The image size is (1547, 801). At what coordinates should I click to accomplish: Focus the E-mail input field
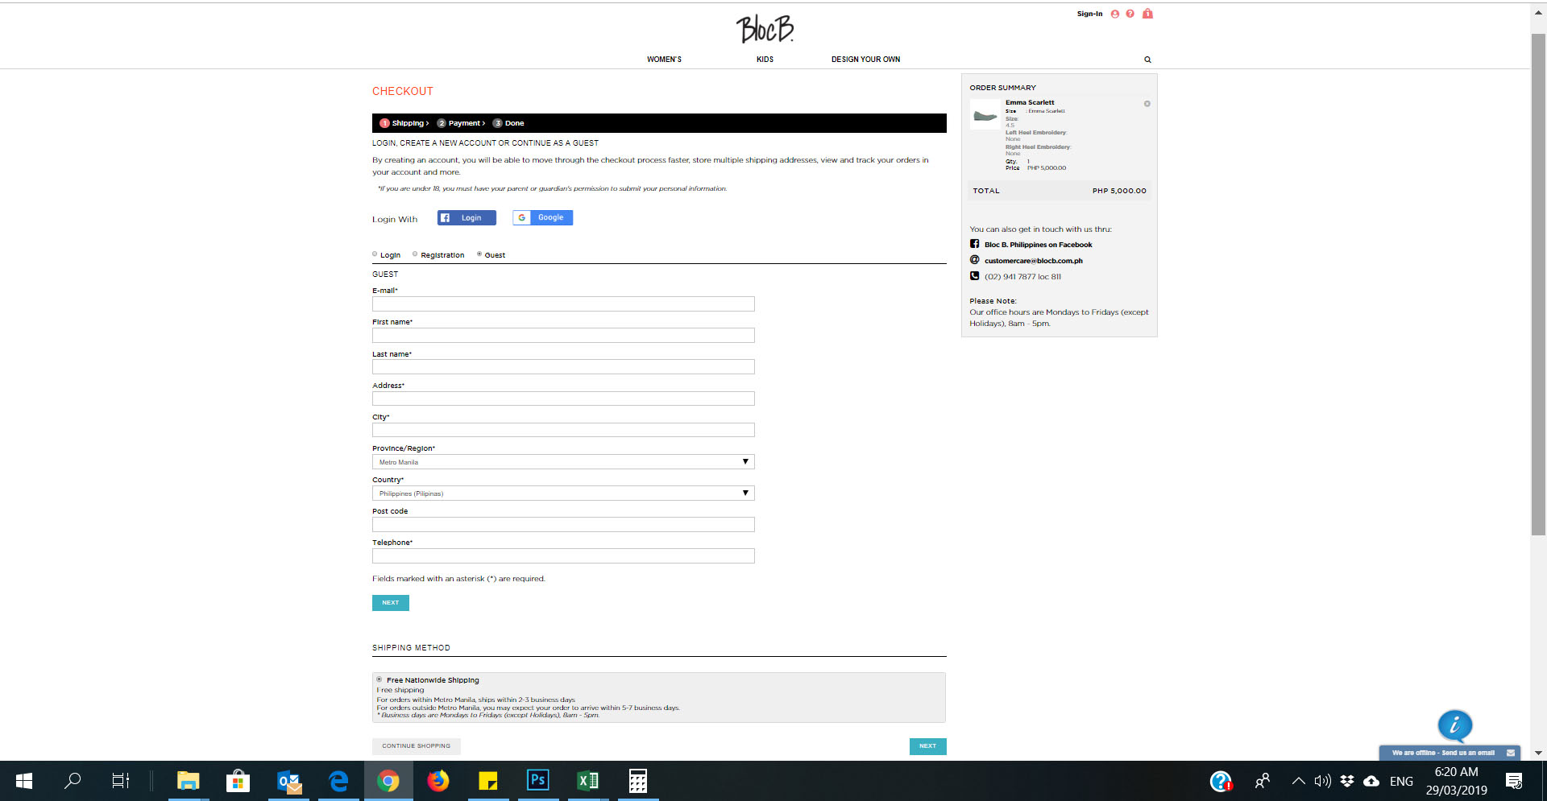pyautogui.click(x=563, y=303)
